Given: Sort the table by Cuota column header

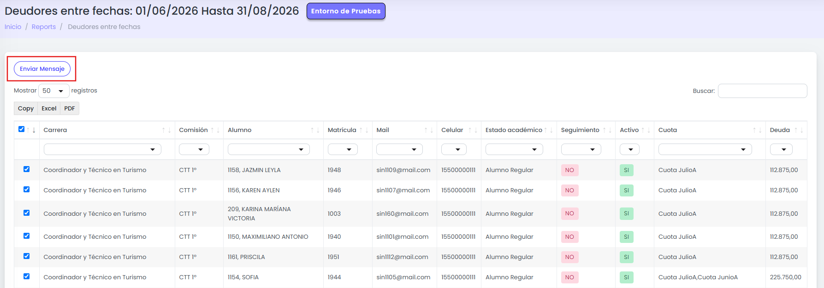Looking at the screenshot, I should (x=710, y=130).
